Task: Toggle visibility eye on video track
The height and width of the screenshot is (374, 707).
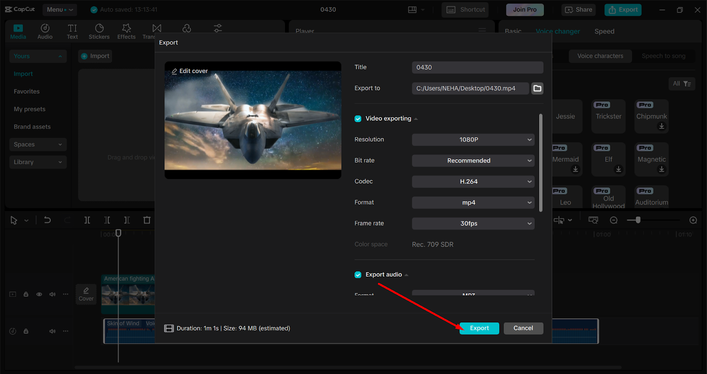Action: (39, 294)
